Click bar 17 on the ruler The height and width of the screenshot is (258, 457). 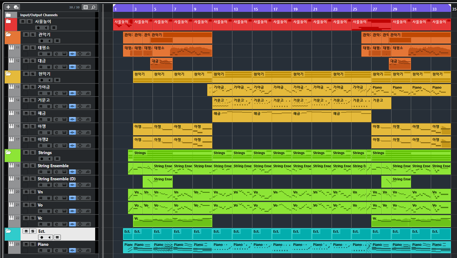(275, 8)
